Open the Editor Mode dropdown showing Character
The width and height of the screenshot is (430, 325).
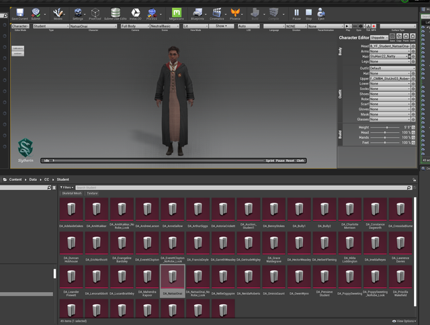pos(20,26)
